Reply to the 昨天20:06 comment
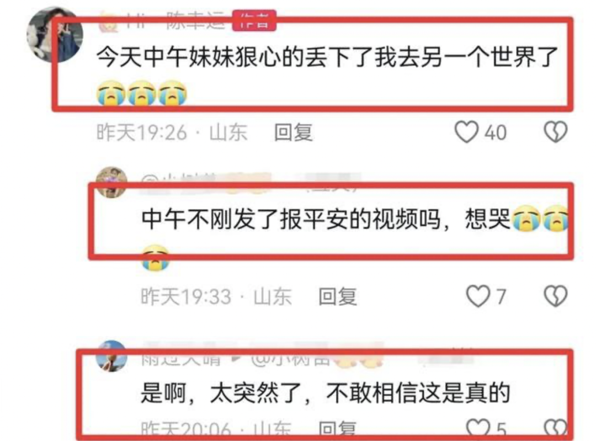This screenshot has width=596, height=441. pos(338,429)
